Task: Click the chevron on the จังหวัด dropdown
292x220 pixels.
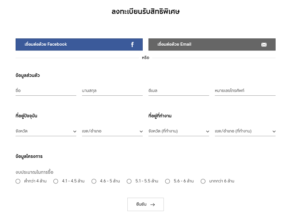Action: (75, 132)
